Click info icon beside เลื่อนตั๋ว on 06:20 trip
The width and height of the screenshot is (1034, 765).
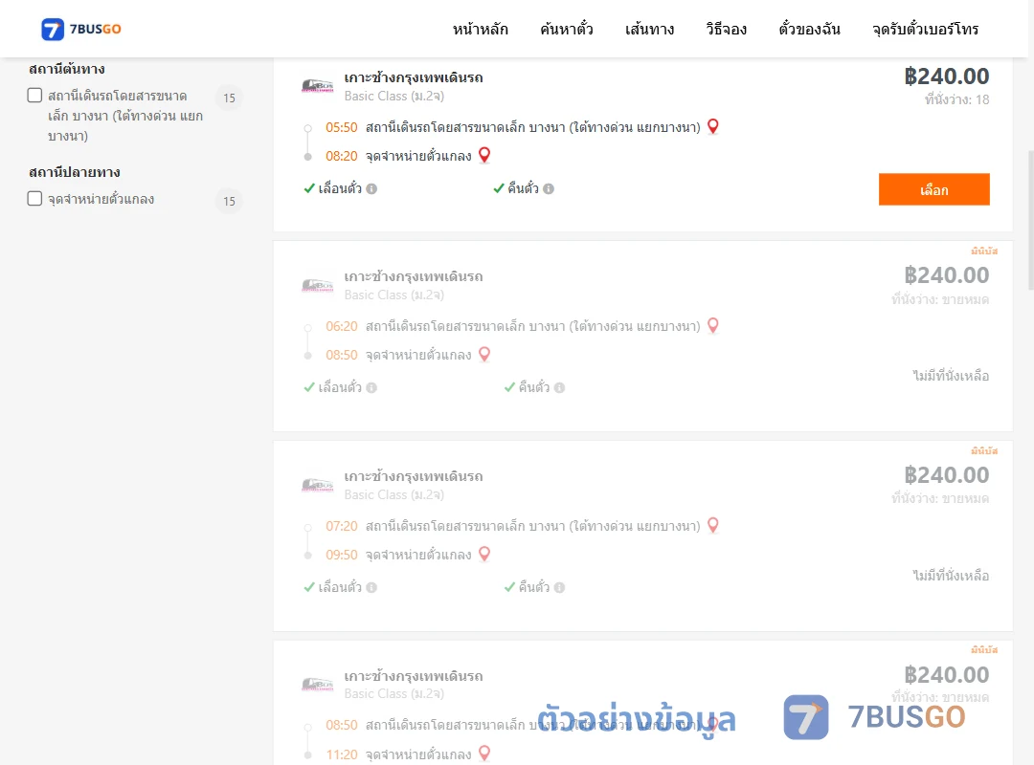click(371, 388)
